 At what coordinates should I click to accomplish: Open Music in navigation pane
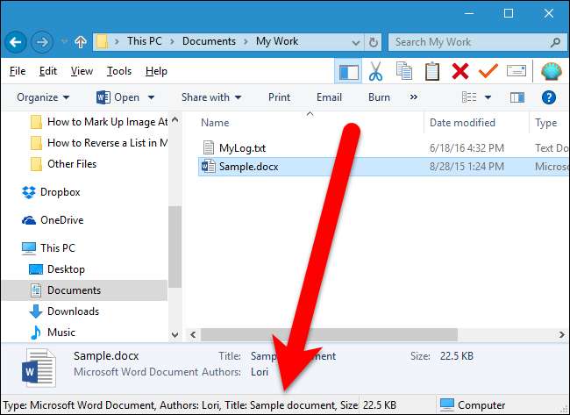(x=52, y=333)
